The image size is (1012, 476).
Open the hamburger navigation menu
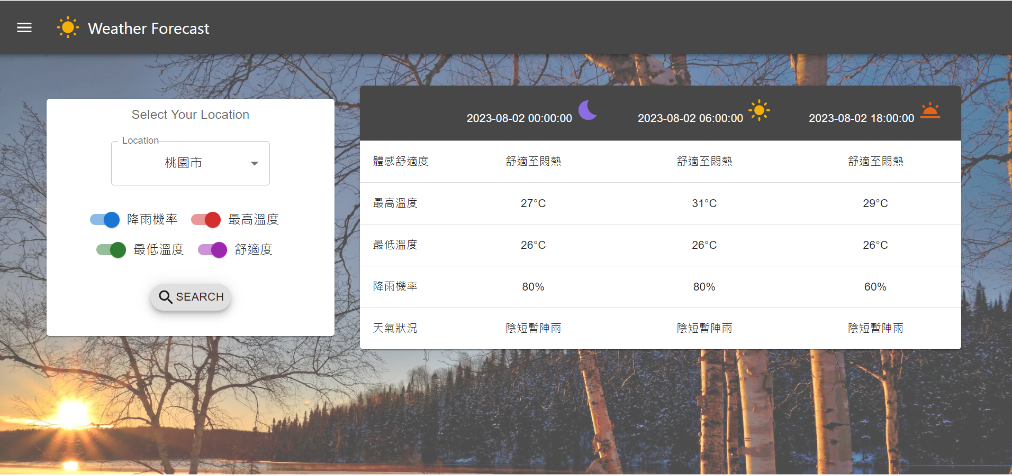24,27
